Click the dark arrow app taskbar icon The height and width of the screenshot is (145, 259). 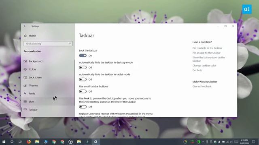coord(87,142)
